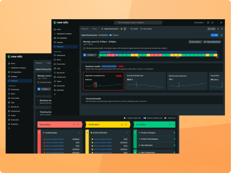Click the blue icon at top-right corner
The width and height of the screenshot is (231, 173).
click(x=221, y=23)
